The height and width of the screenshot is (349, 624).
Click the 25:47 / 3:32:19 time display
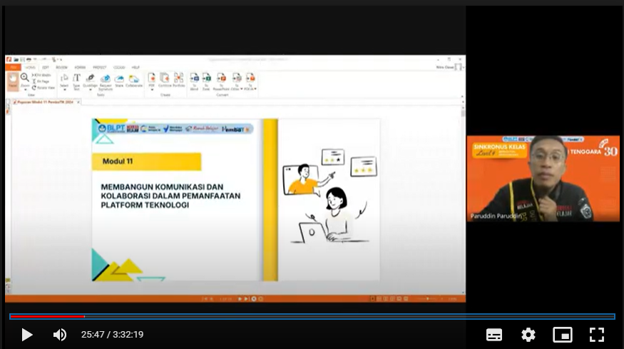(112, 335)
